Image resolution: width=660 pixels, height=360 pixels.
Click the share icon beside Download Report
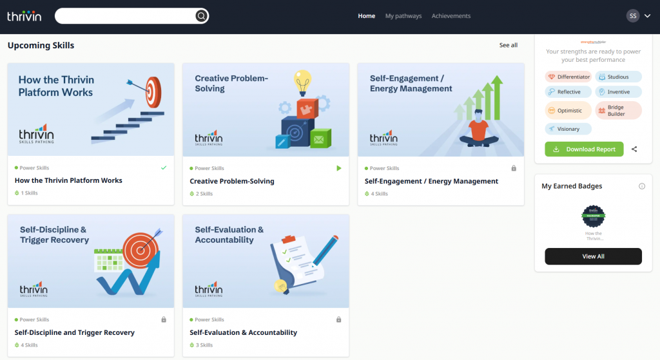(634, 149)
